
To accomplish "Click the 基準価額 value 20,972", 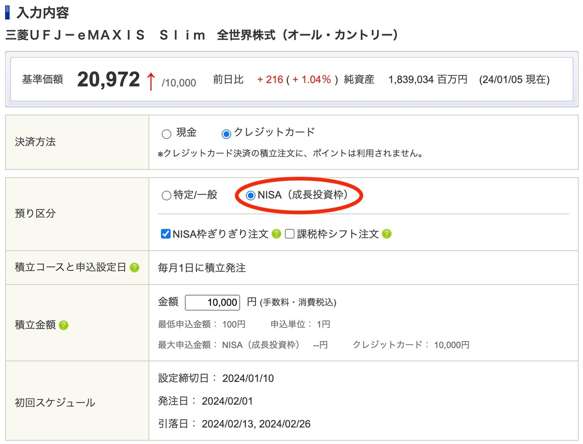I will tap(109, 80).
